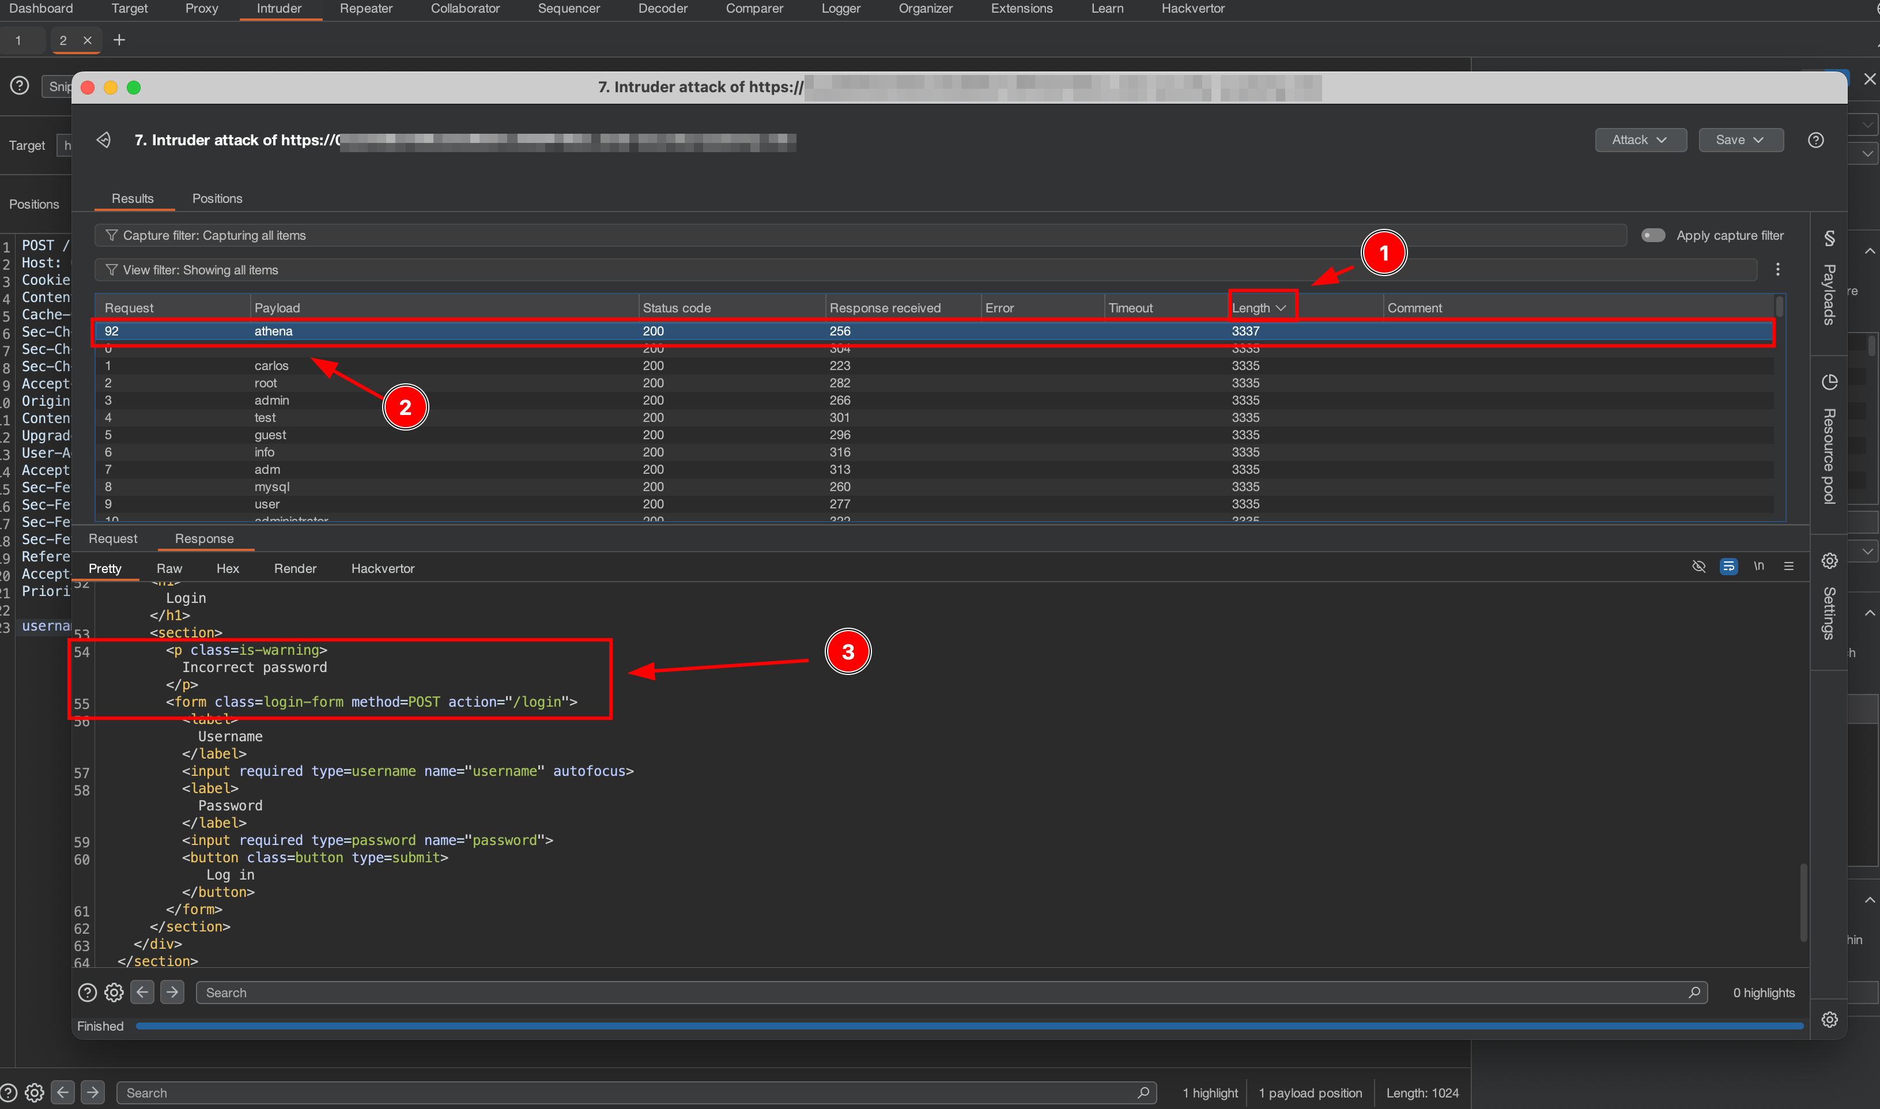
Task: Select the Hex response view
Action: 227,568
